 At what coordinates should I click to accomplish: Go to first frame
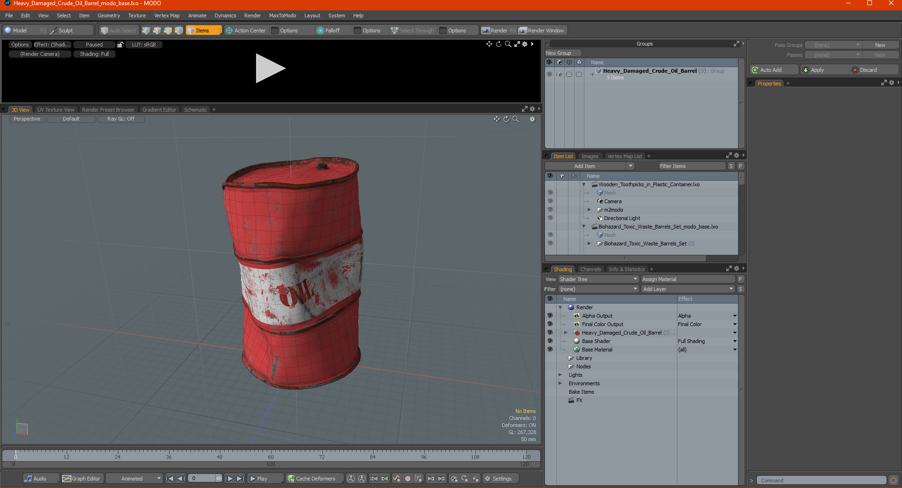point(170,479)
